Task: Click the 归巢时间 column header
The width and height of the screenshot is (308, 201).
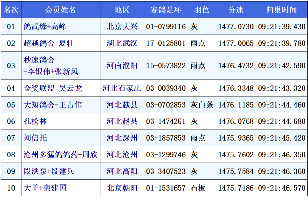Action: 281,10
